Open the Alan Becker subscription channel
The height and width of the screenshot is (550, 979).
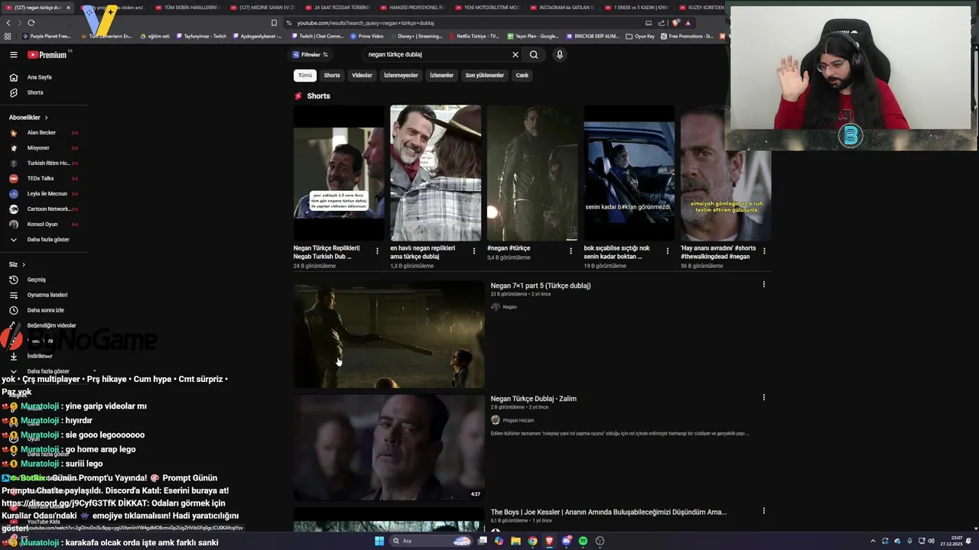pyautogui.click(x=41, y=133)
